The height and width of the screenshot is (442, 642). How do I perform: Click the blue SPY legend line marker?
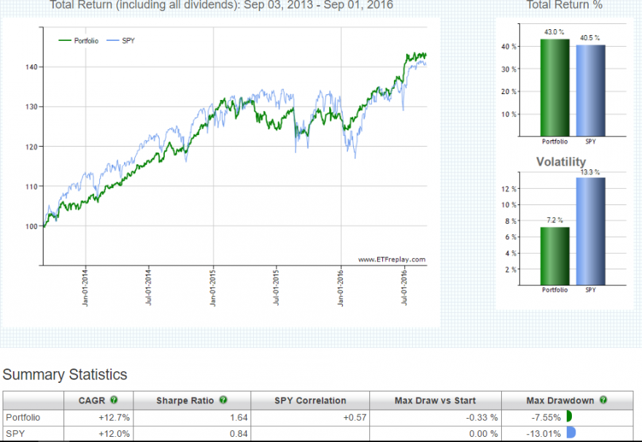pyautogui.click(x=113, y=41)
